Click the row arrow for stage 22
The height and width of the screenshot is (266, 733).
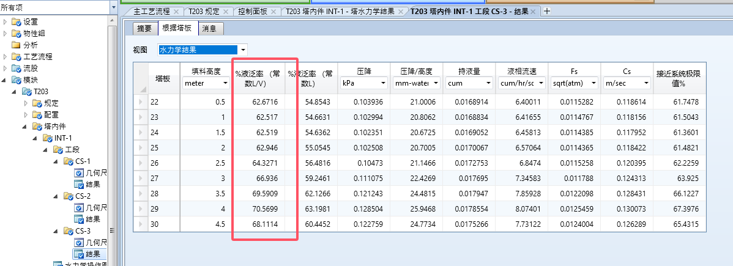tap(141, 102)
